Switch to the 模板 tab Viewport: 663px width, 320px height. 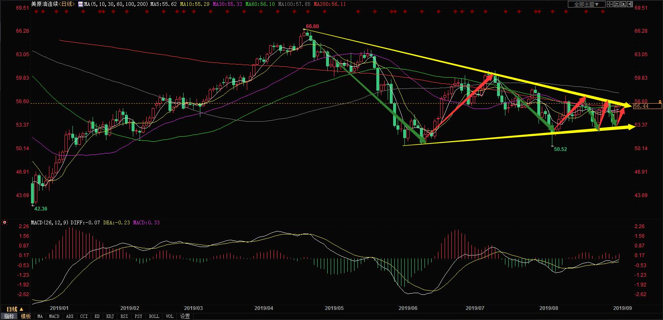pos(26,316)
